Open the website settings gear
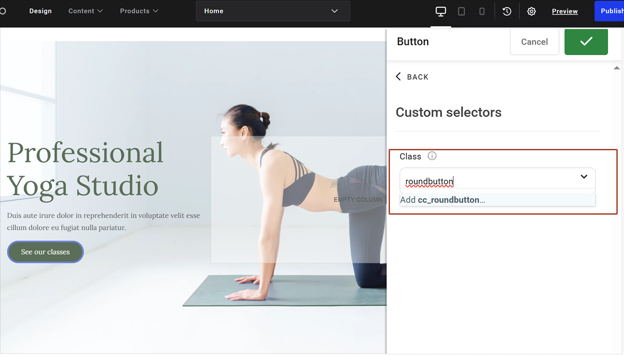This screenshot has height=355, width=624. [x=532, y=11]
